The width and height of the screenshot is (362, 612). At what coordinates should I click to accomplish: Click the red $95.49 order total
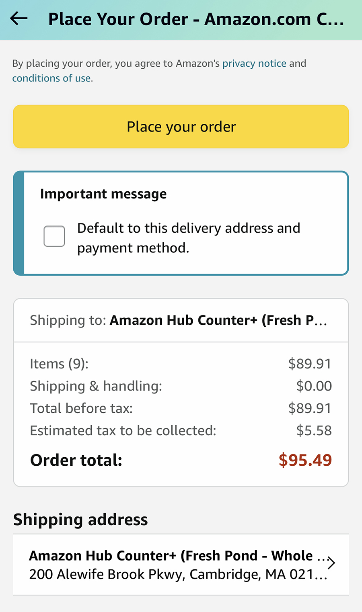coord(305,460)
